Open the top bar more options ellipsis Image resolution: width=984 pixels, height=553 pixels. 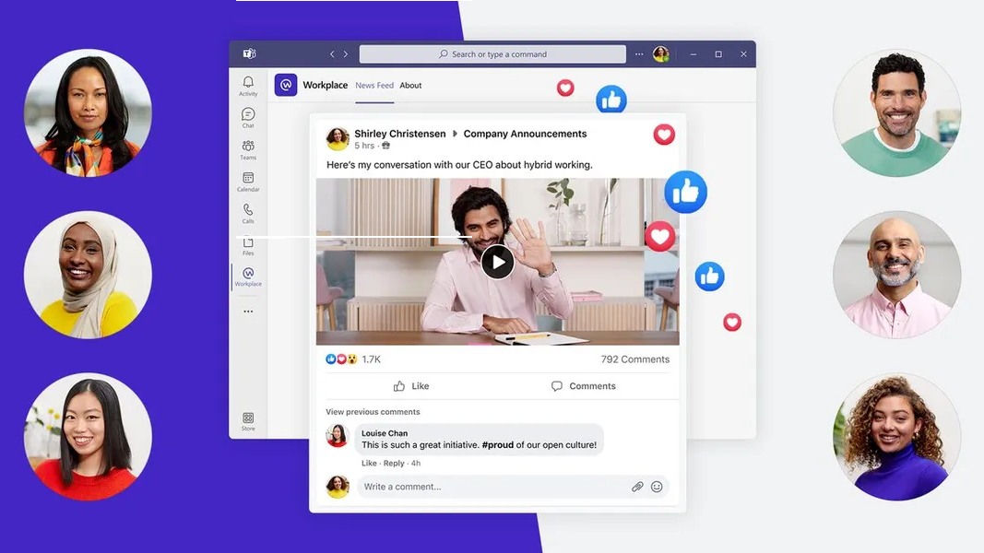pyautogui.click(x=639, y=54)
